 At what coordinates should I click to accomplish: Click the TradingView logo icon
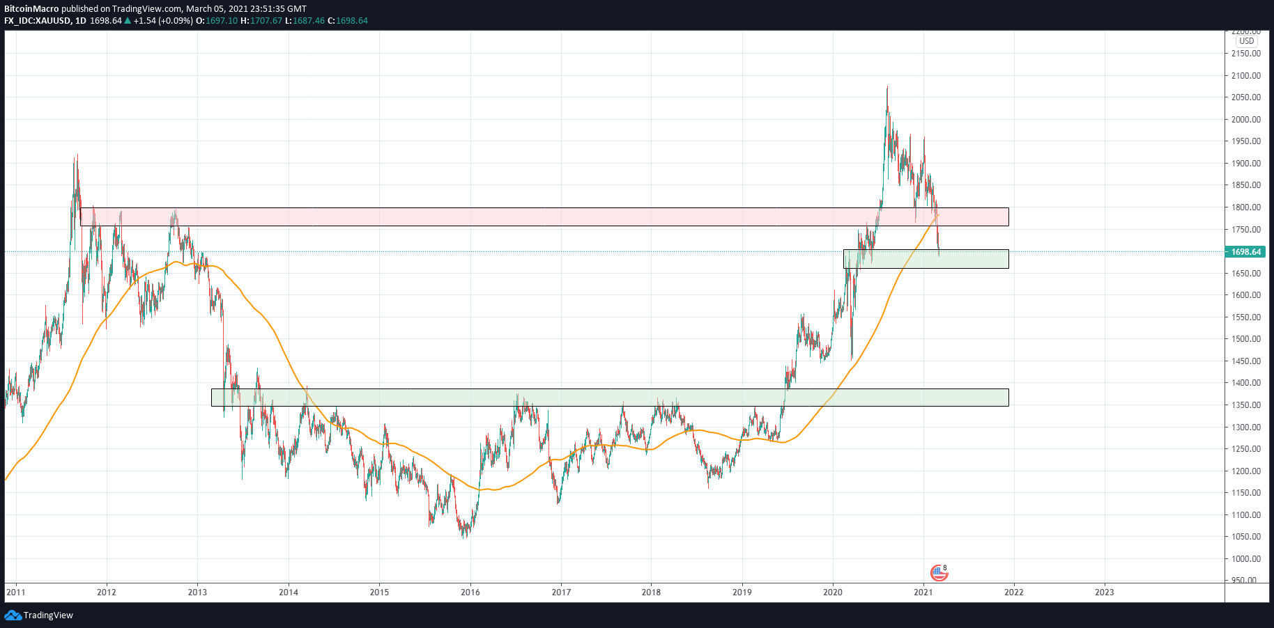[13, 615]
